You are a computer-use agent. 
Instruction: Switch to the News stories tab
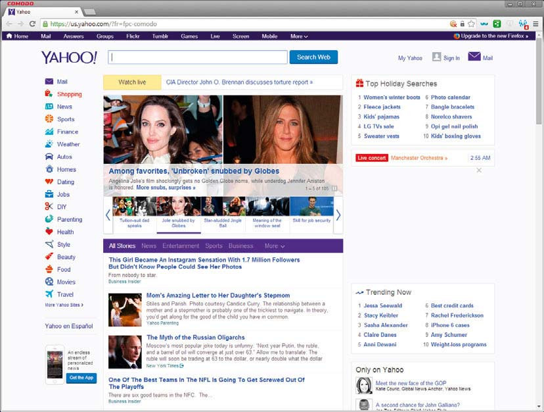[149, 245]
